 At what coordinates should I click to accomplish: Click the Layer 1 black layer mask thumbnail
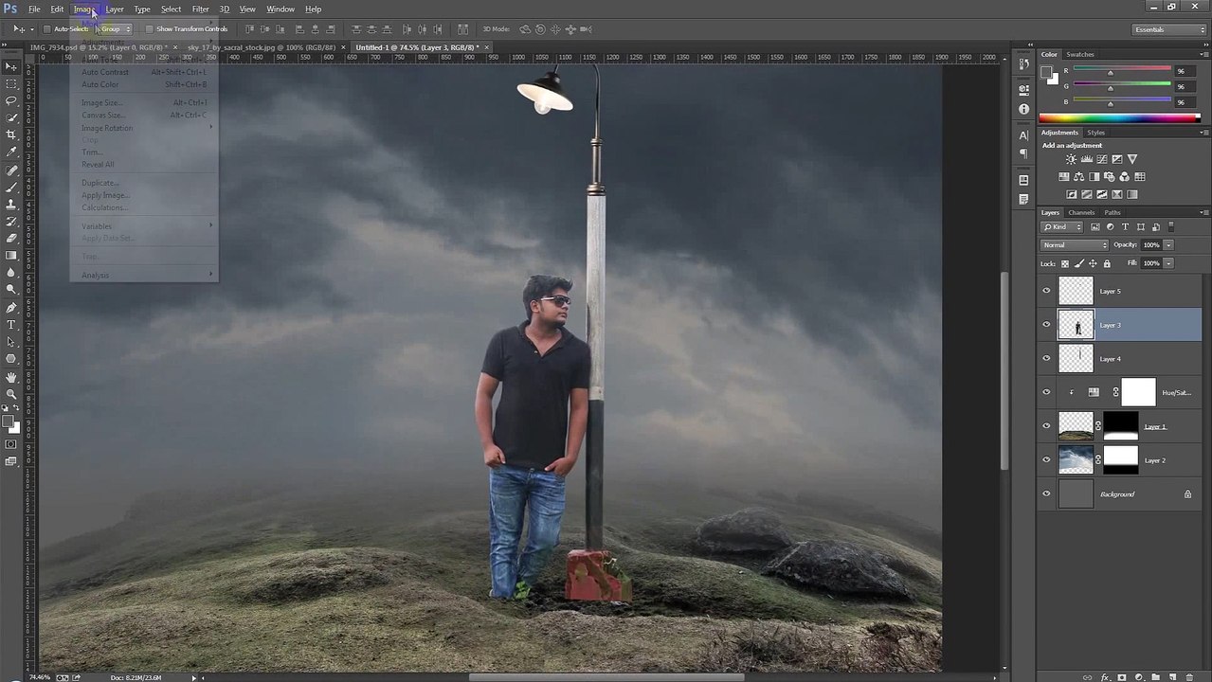pos(1120,426)
